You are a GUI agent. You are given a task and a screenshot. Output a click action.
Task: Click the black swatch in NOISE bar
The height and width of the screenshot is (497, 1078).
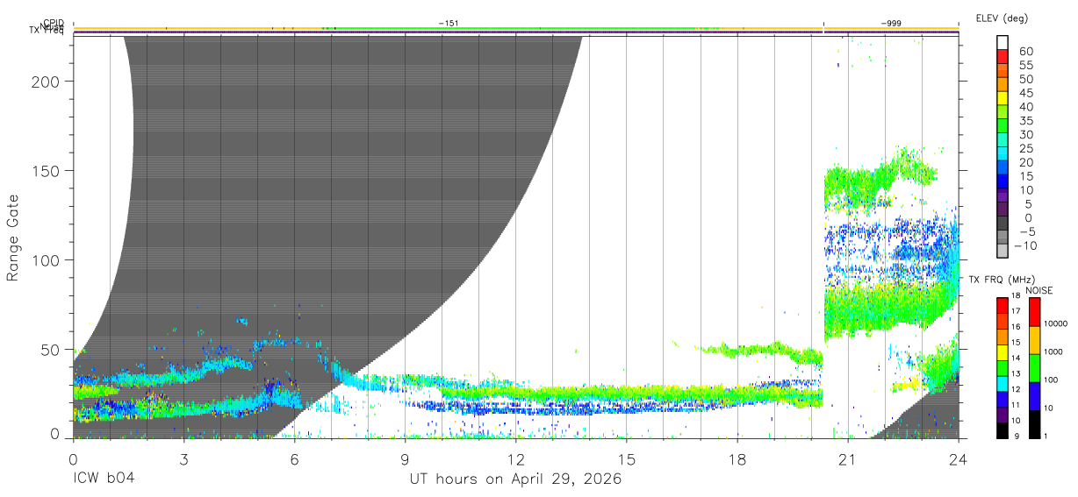coord(1036,422)
